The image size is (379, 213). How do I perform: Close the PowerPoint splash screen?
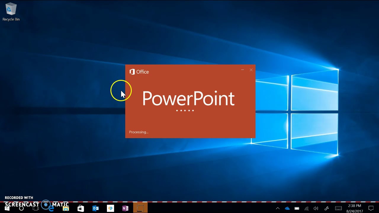(x=251, y=70)
